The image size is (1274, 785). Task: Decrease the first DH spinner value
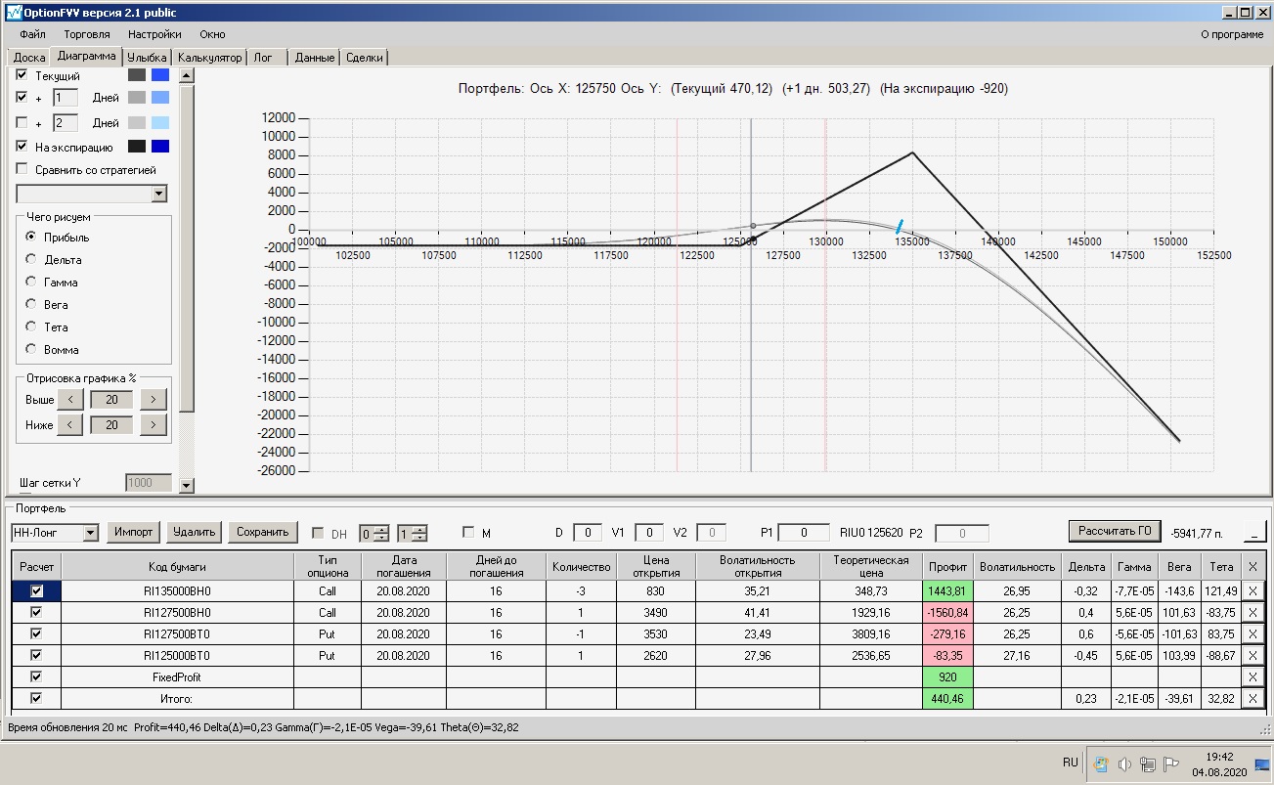point(382,537)
